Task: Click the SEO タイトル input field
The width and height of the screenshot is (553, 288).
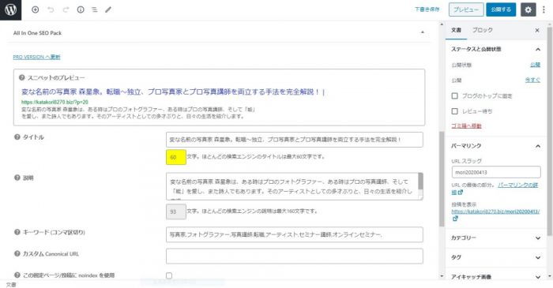Action: (295, 140)
